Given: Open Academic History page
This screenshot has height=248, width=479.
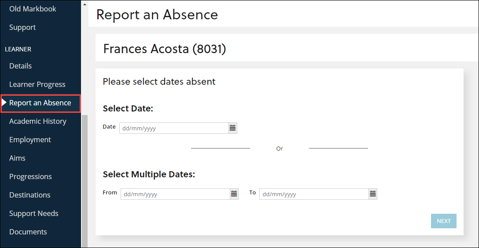Looking at the screenshot, I should click(38, 121).
